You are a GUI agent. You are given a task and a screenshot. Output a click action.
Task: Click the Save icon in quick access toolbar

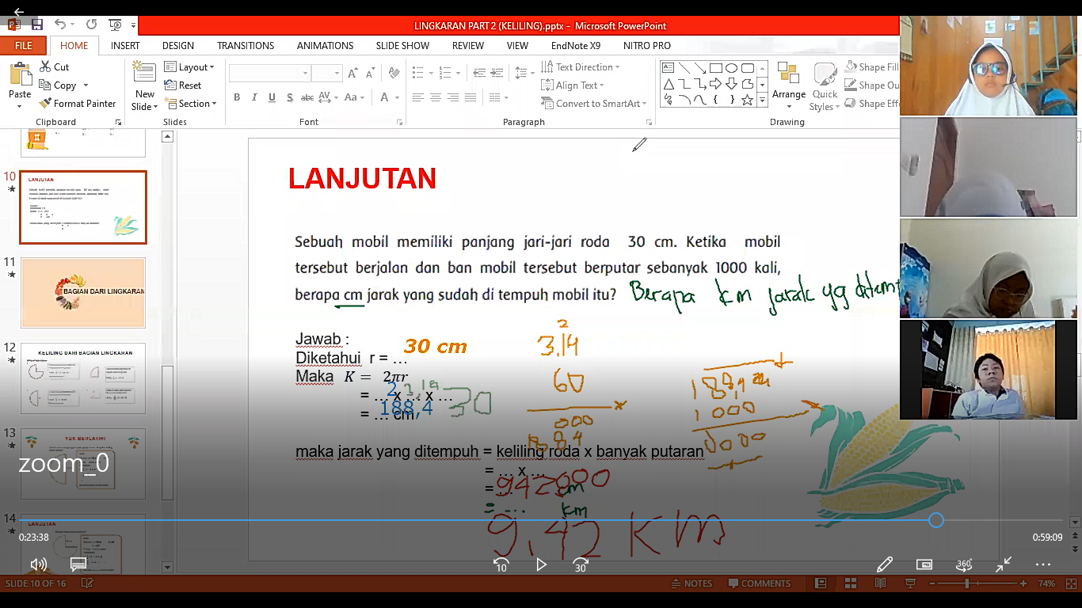[36, 25]
